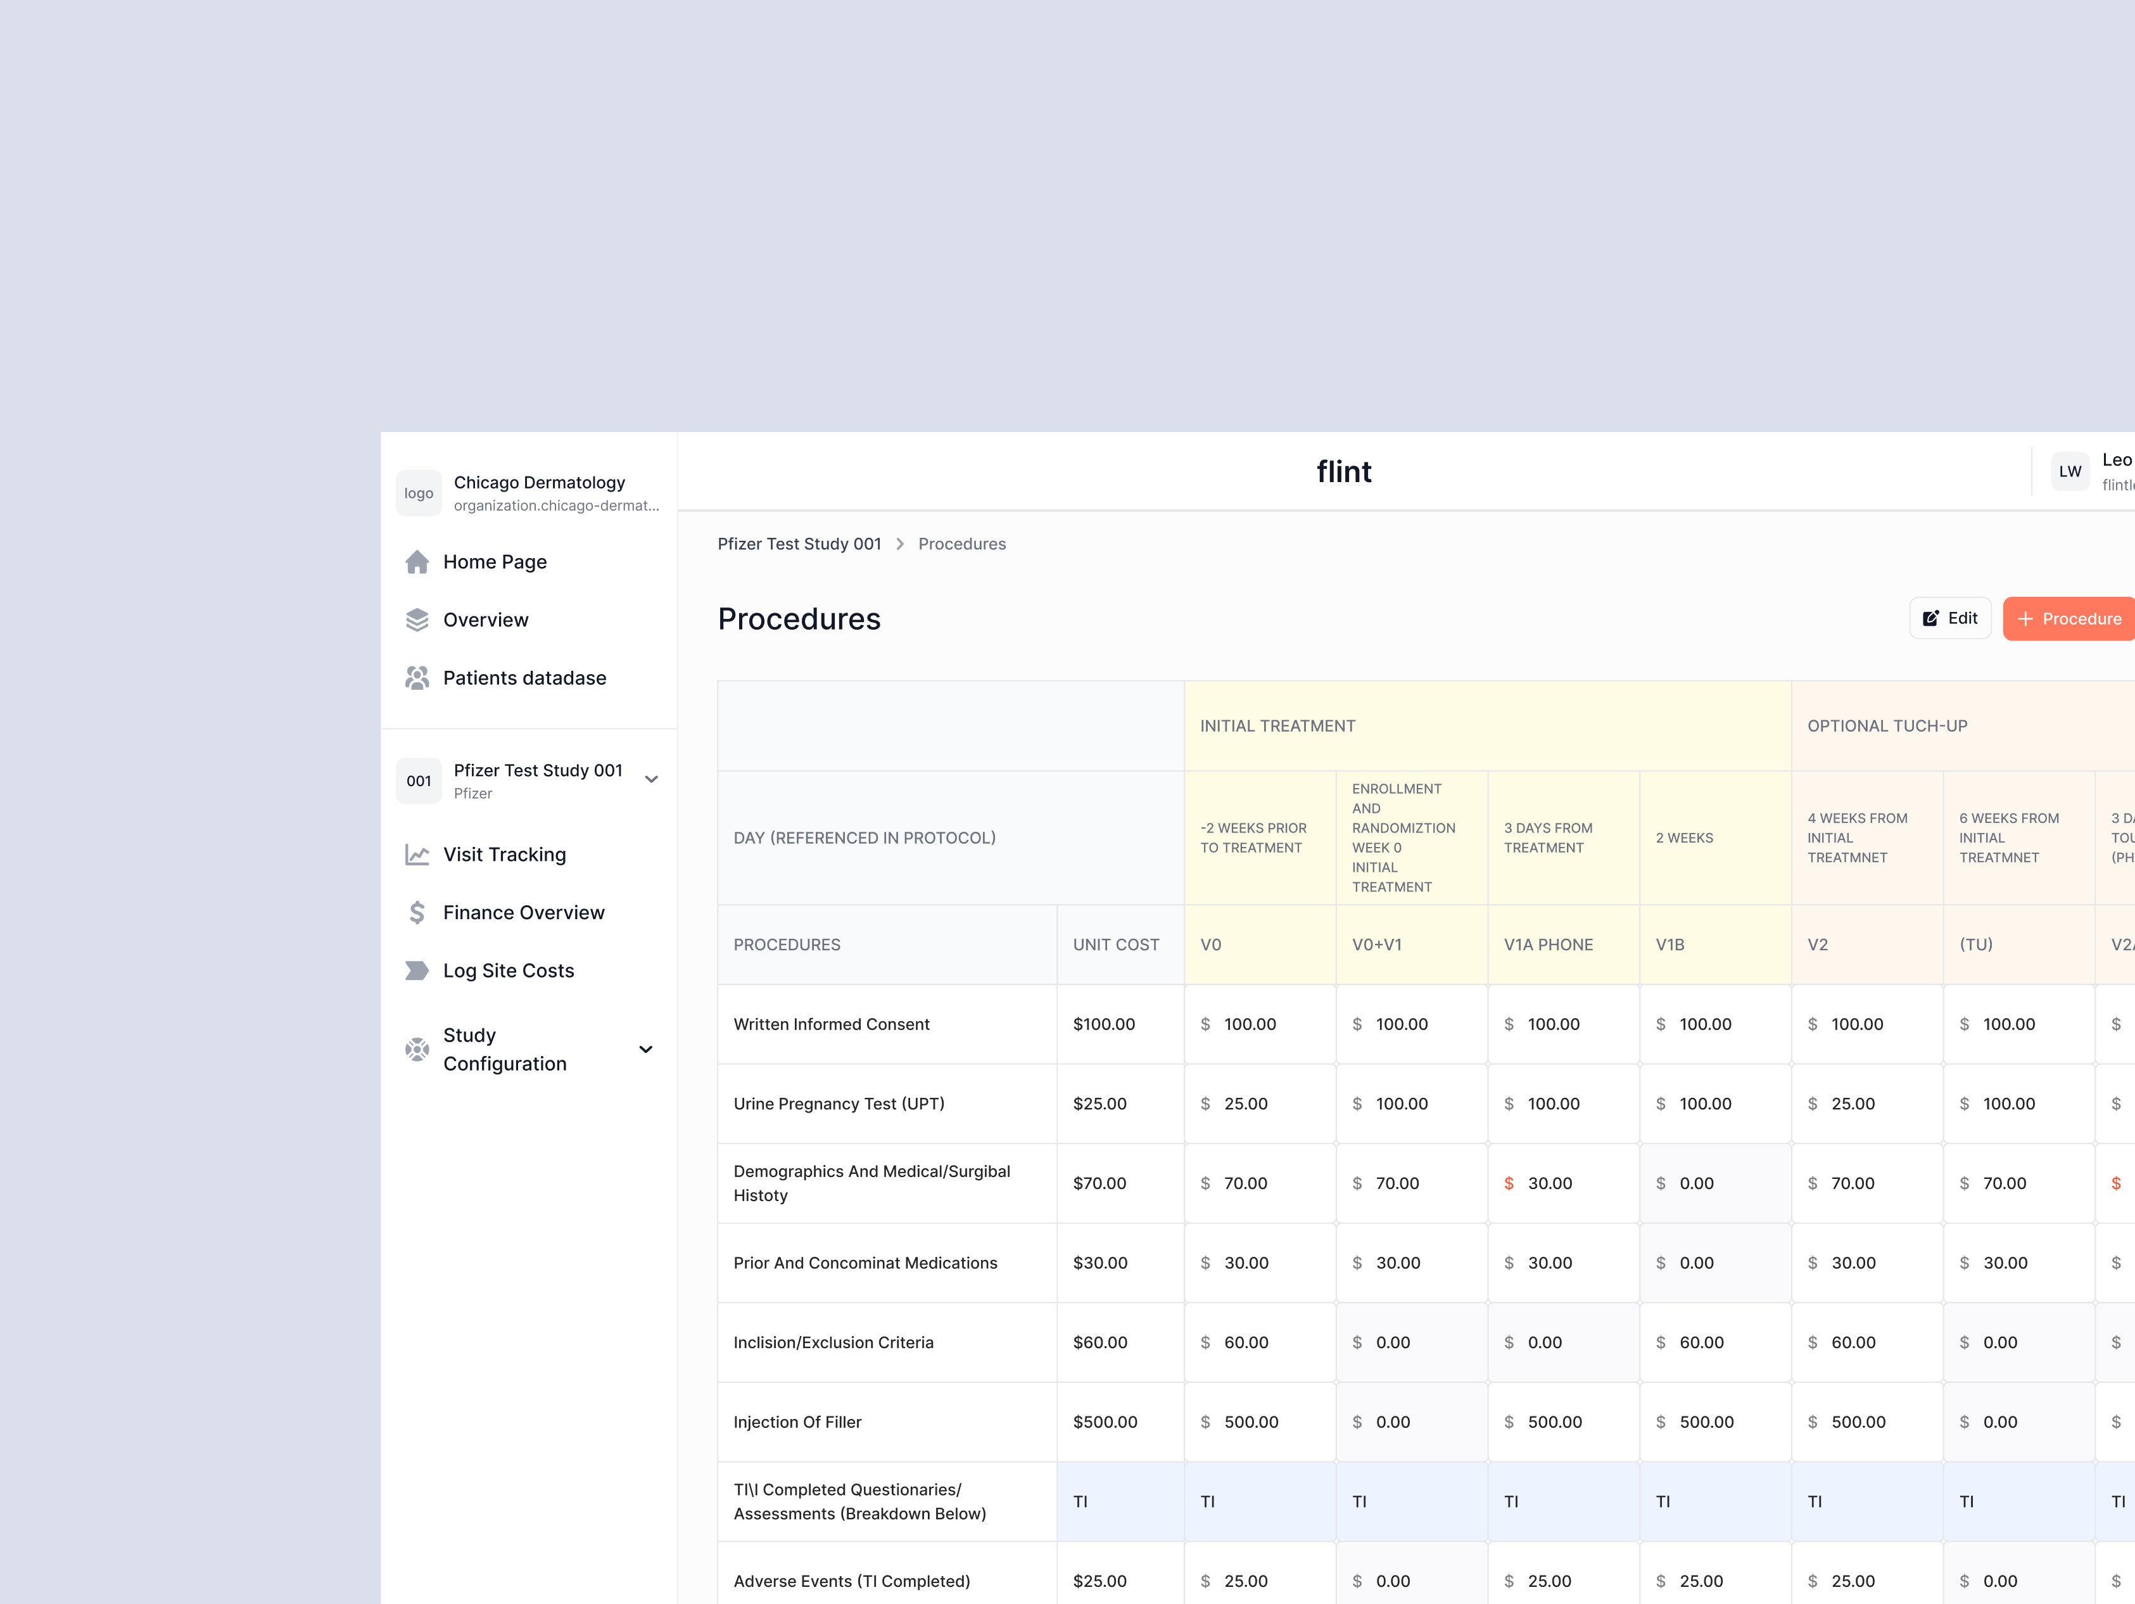Click the Finance Overview dollar icon

[417, 913]
